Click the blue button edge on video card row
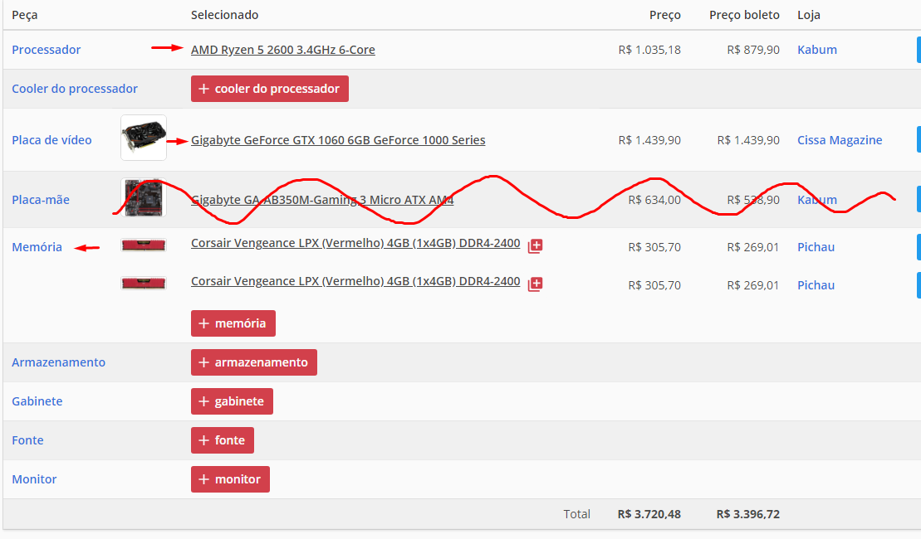 [x=919, y=139]
